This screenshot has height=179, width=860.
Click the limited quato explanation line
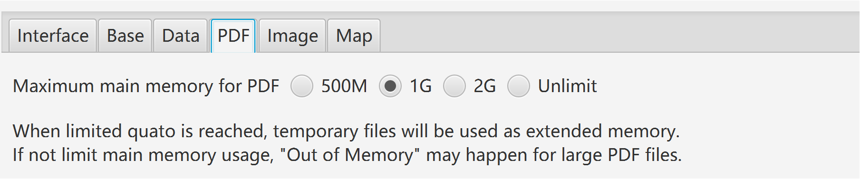coord(347,131)
